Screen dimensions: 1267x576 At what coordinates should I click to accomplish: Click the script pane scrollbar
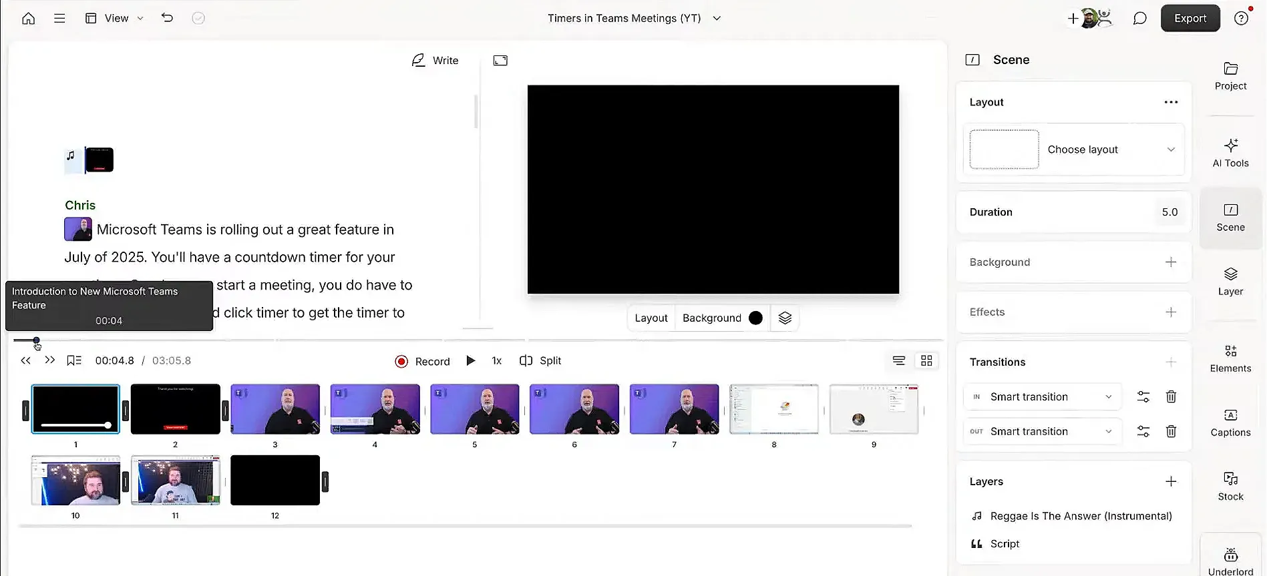click(476, 111)
